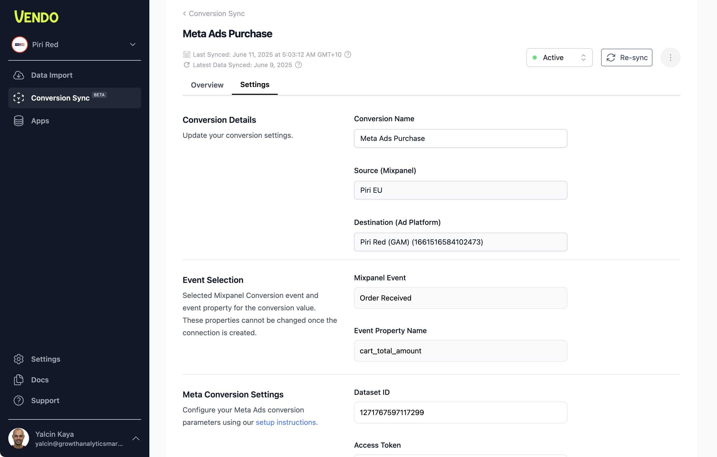
Task: Open the three-dot overflow menu
Action: point(670,58)
